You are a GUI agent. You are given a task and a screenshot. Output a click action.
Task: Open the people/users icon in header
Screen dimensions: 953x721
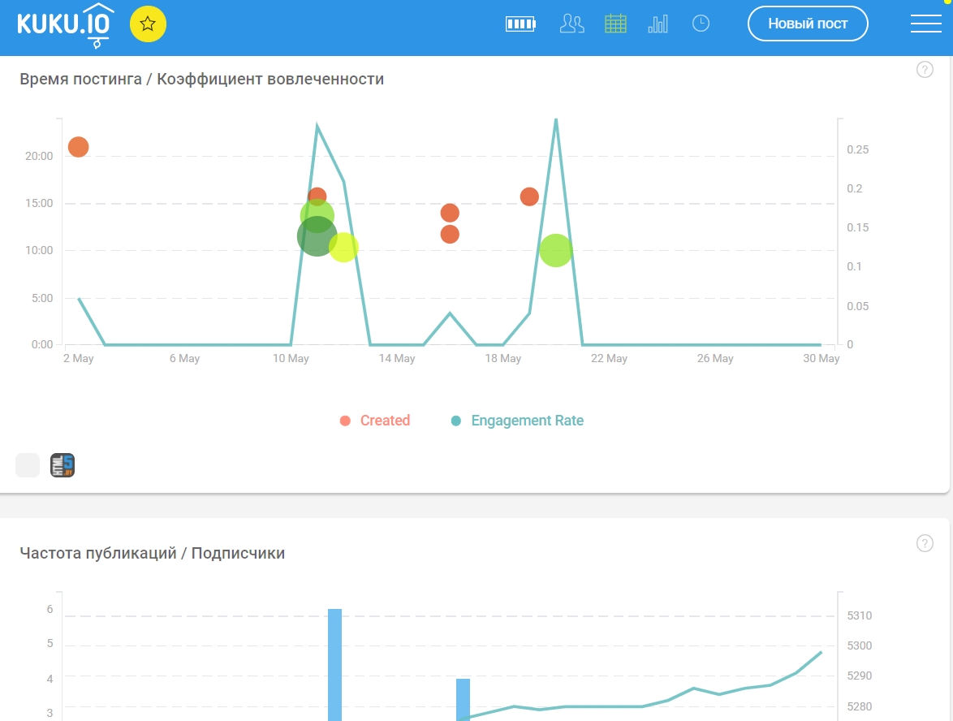click(571, 24)
